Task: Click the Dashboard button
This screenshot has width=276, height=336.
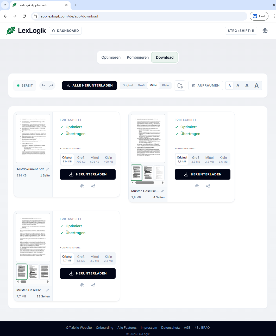Action: 65,31
